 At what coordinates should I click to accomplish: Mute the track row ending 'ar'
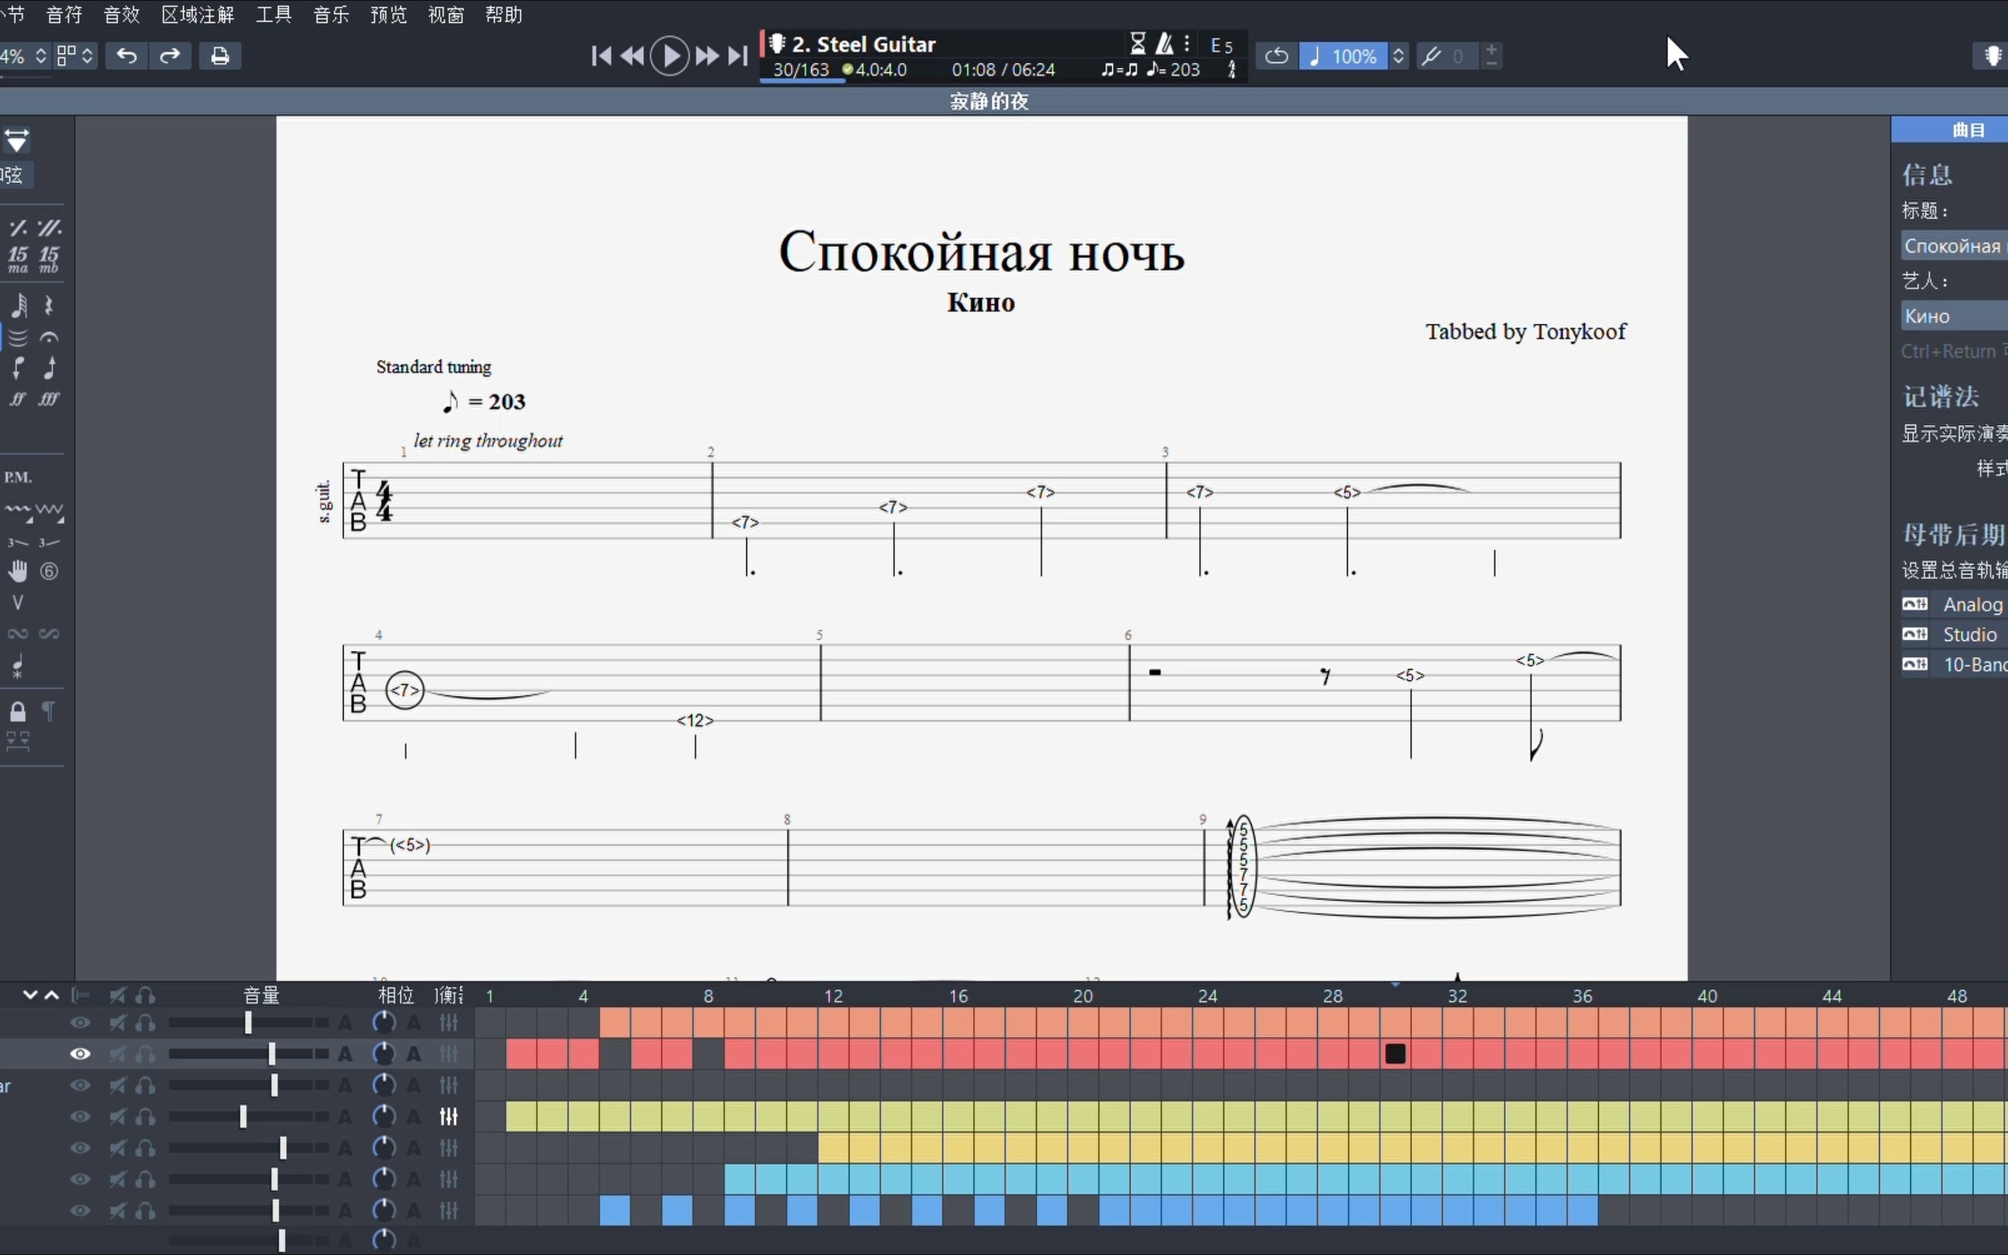[118, 1085]
